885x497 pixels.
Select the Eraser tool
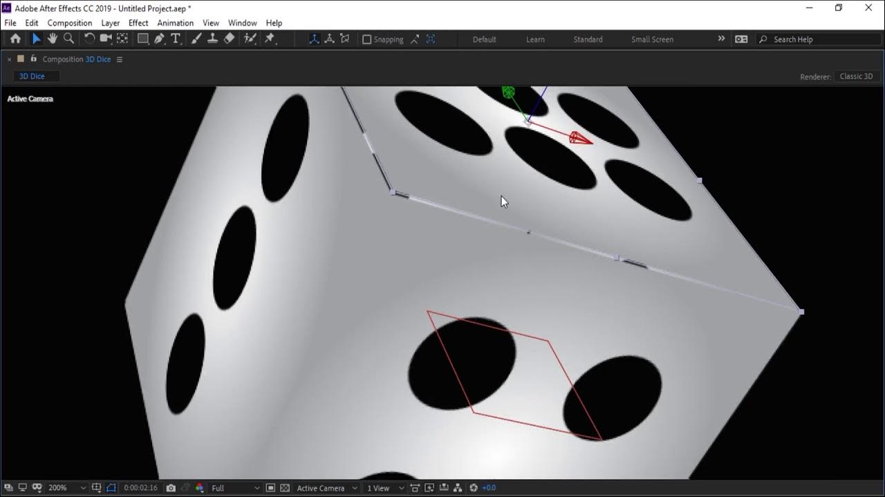tap(230, 39)
